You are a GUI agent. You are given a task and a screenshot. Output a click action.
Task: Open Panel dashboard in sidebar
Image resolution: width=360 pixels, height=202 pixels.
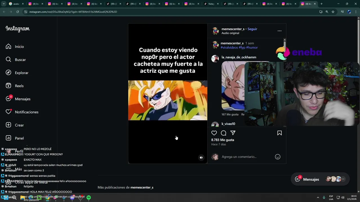coord(15,138)
